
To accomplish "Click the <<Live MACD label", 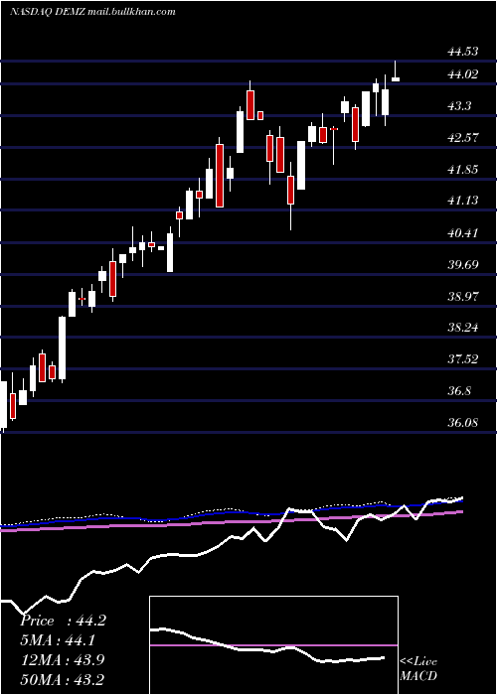I will click(418, 668).
